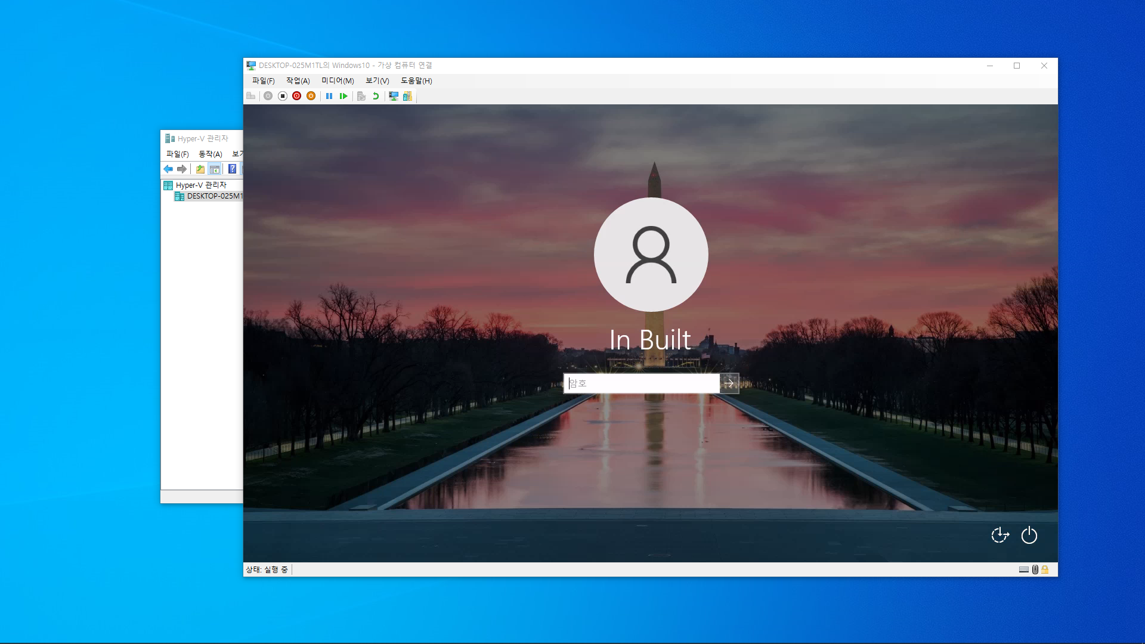1145x644 pixels.
Task: Click the 암호 password field
Action: (x=642, y=383)
